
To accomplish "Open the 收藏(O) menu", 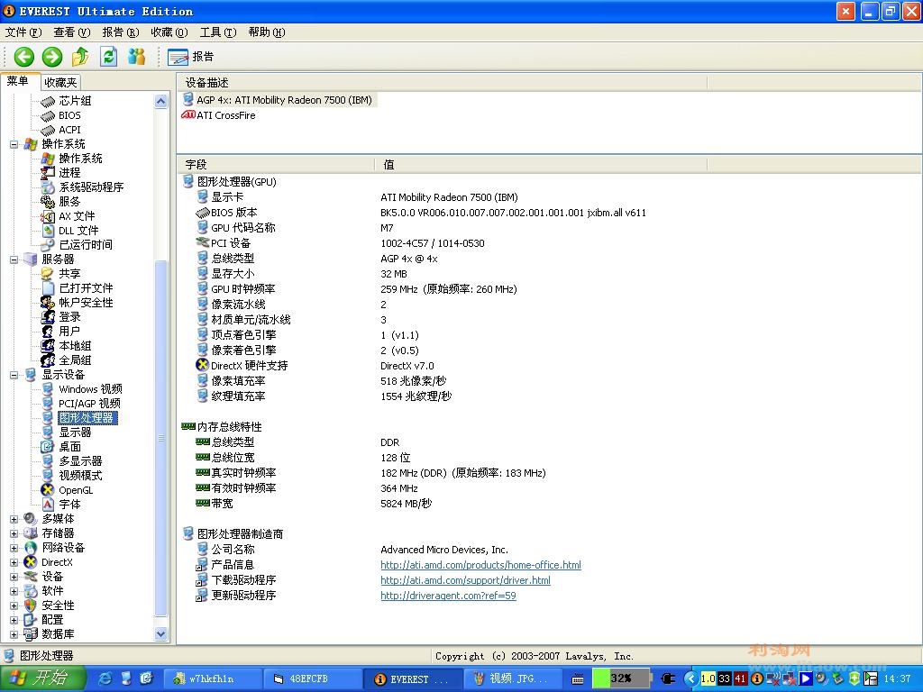I will pos(169,32).
